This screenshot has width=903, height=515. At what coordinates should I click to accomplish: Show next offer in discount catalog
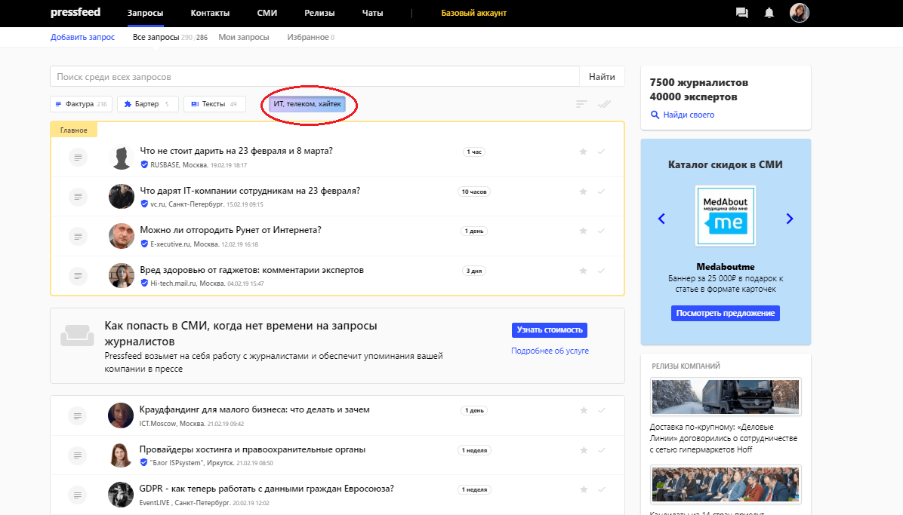coord(790,219)
